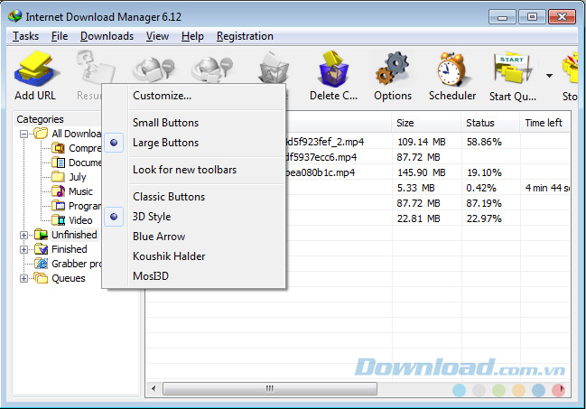This screenshot has height=409, width=586.
Task: Open the Downloads menu
Action: click(107, 36)
